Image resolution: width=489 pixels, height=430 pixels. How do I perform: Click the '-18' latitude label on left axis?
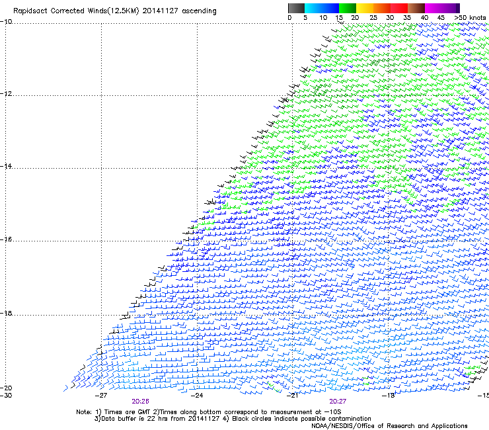pos(6,313)
